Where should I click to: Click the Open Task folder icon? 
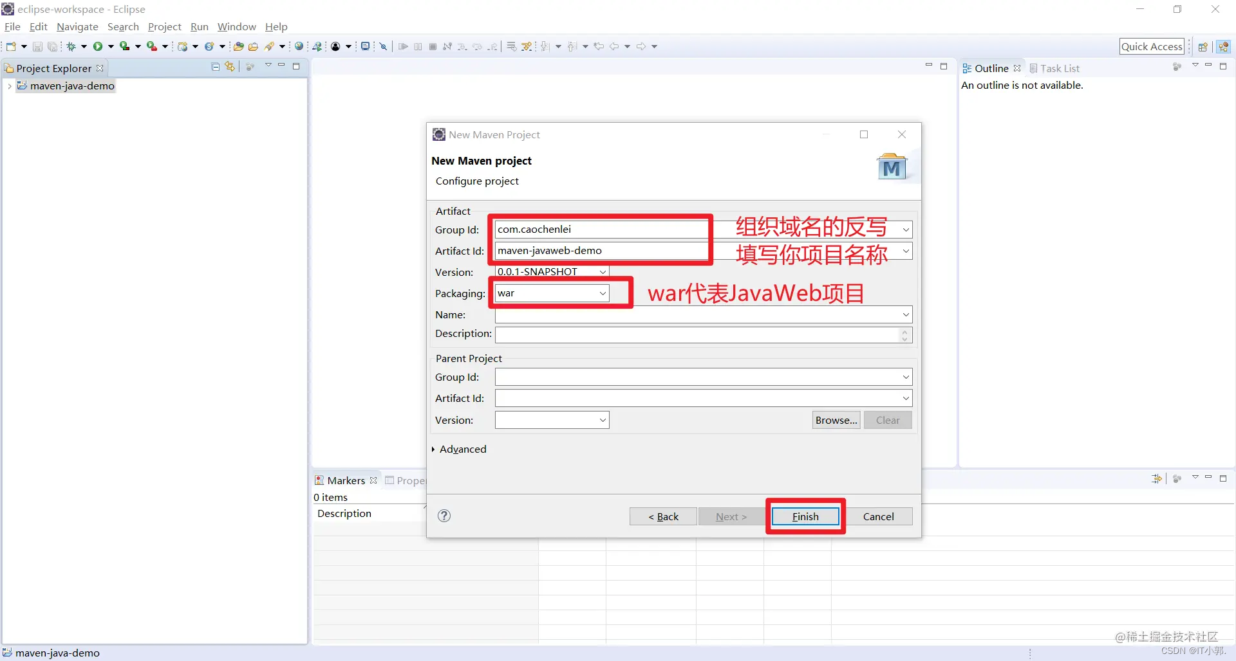click(254, 46)
